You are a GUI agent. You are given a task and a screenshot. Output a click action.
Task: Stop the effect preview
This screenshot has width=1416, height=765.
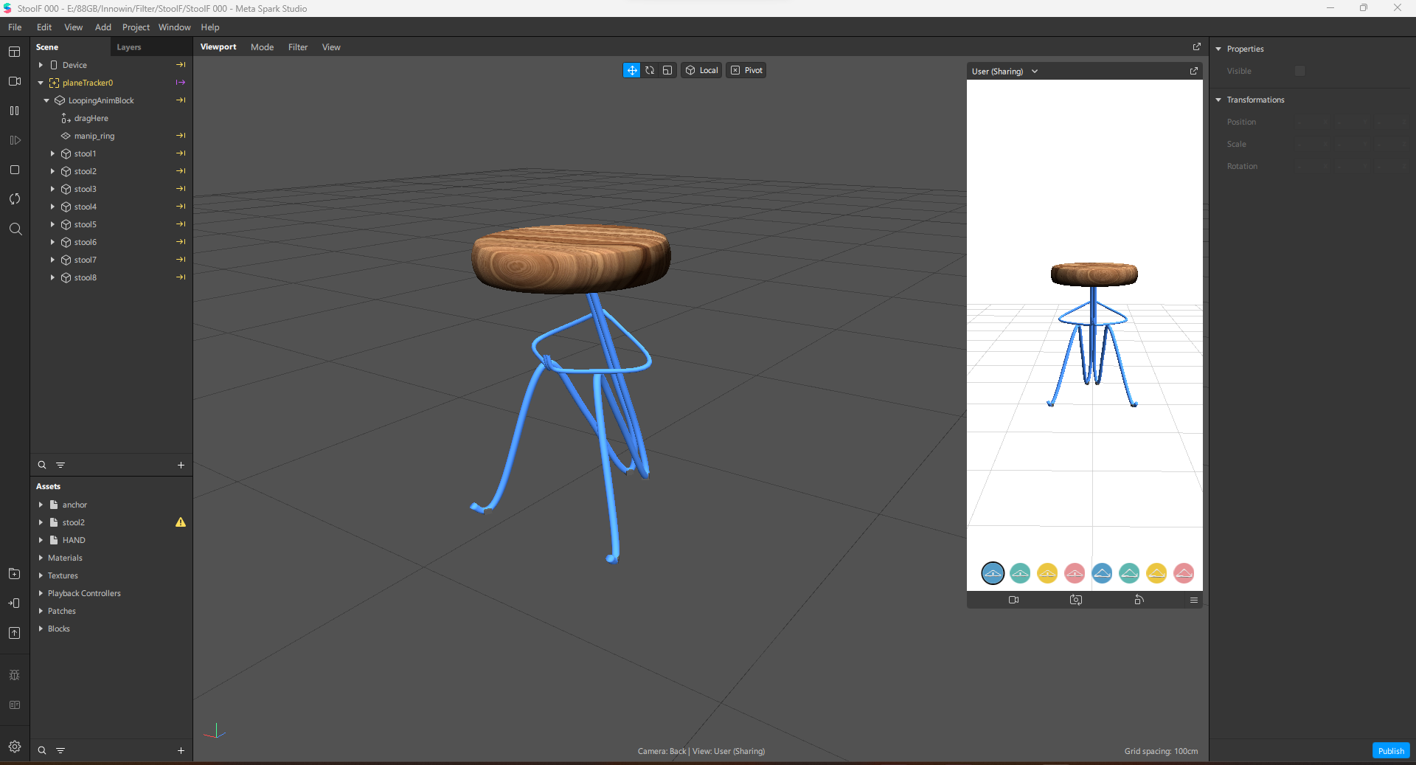pos(14,170)
